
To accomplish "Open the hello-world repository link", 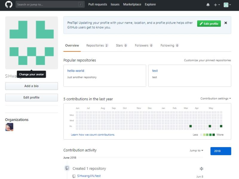I will click(75, 71).
